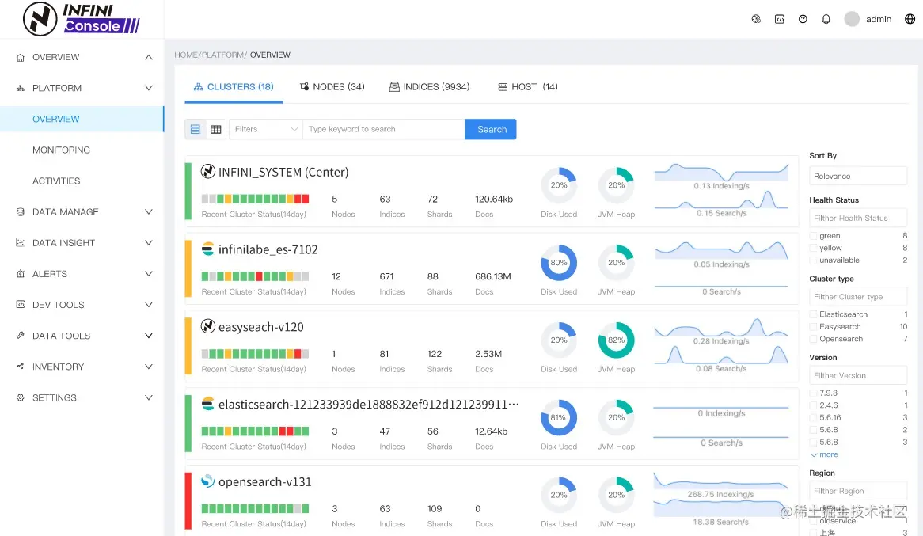Screen dimensions: 923x536
Task: Switch to the CLUSTERS (18) tab
Action: click(234, 87)
